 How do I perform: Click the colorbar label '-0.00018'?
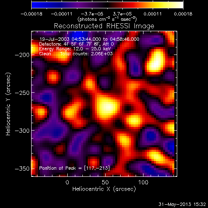(32, 14)
